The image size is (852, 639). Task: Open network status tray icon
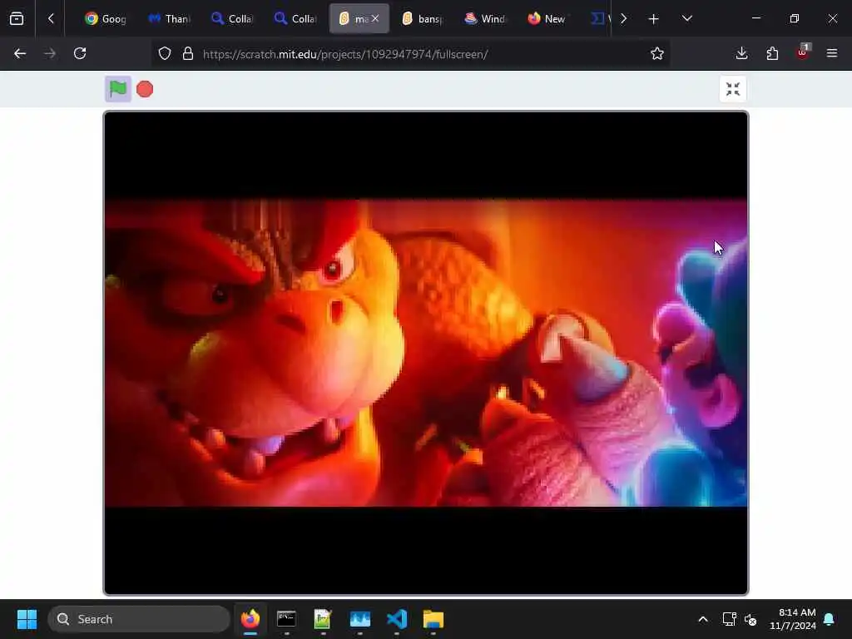pos(729,619)
